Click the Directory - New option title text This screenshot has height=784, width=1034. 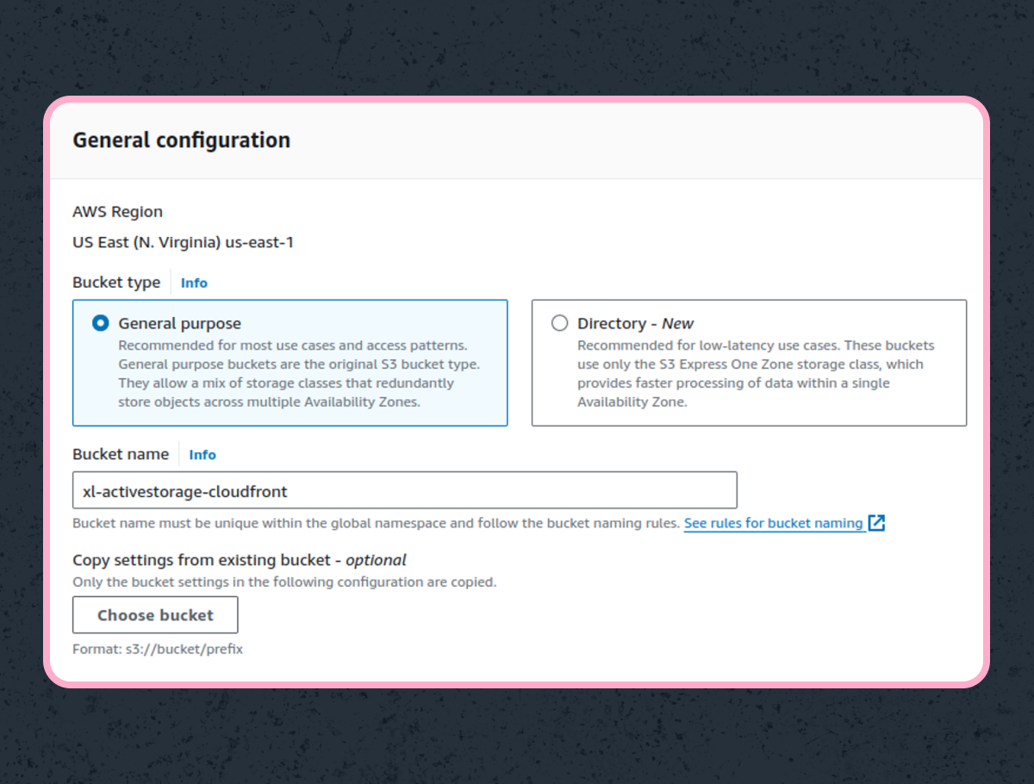tap(635, 324)
